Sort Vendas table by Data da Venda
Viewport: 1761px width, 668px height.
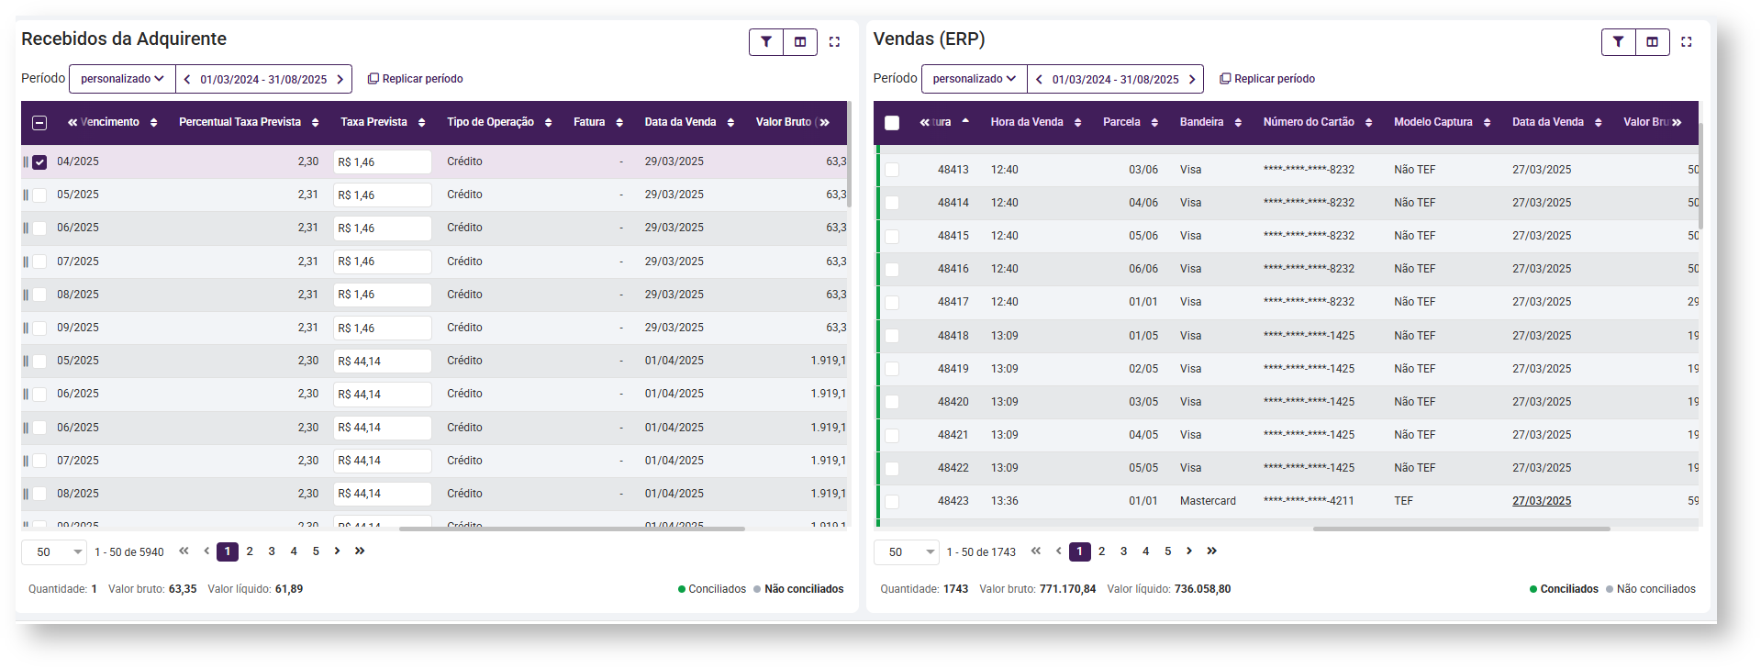[x=1598, y=123]
